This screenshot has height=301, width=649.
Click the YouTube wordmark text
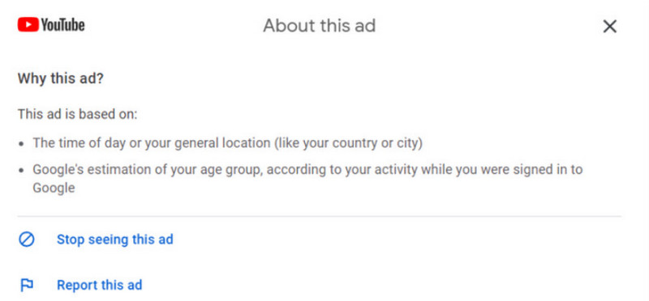point(63,26)
